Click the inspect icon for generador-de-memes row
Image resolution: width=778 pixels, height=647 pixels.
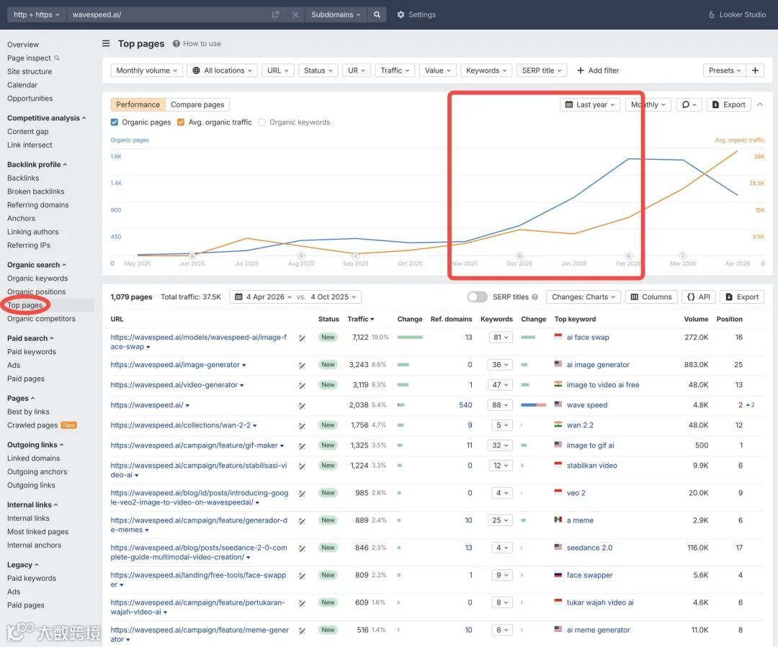[x=302, y=521]
